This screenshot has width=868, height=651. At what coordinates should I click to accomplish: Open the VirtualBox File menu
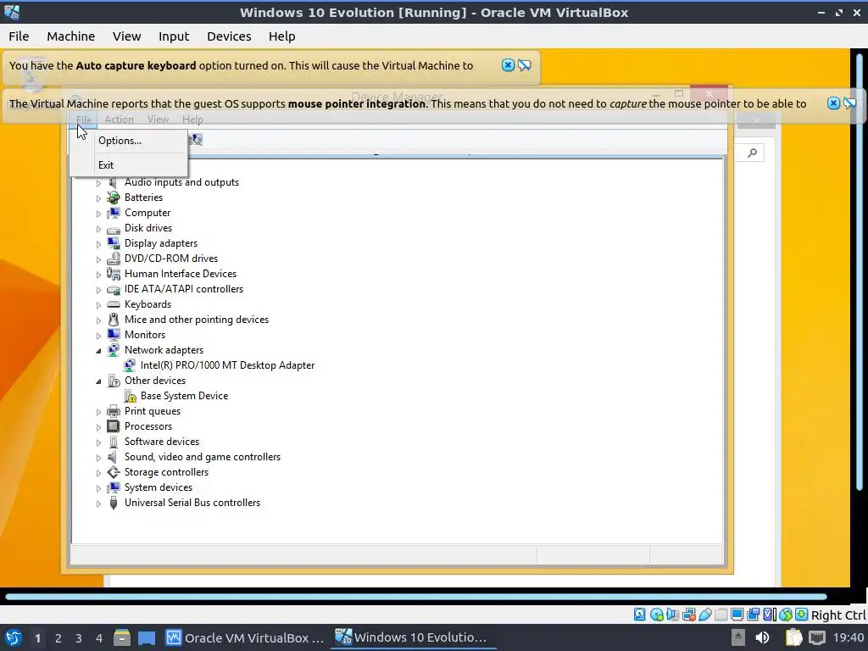click(x=19, y=36)
